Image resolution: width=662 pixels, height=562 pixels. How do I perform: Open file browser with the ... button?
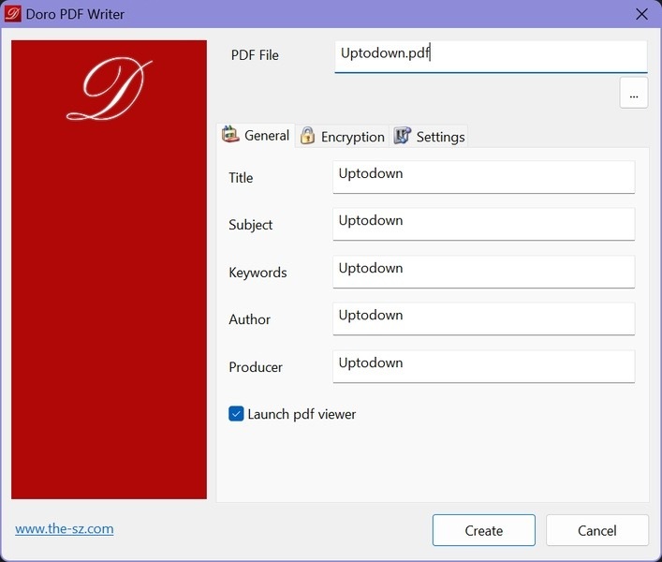click(x=633, y=94)
